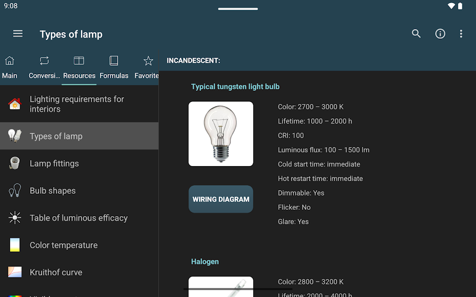Tap the Halogen heading
The width and height of the screenshot is (476, 297).
[x=205, y=261]
